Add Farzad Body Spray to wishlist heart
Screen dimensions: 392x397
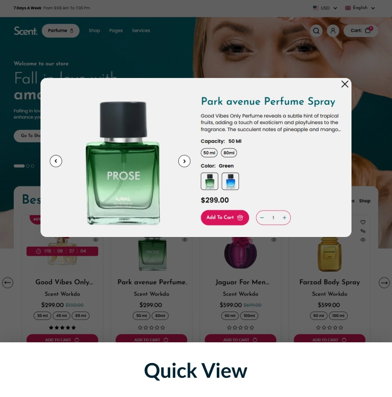(363, 222)
